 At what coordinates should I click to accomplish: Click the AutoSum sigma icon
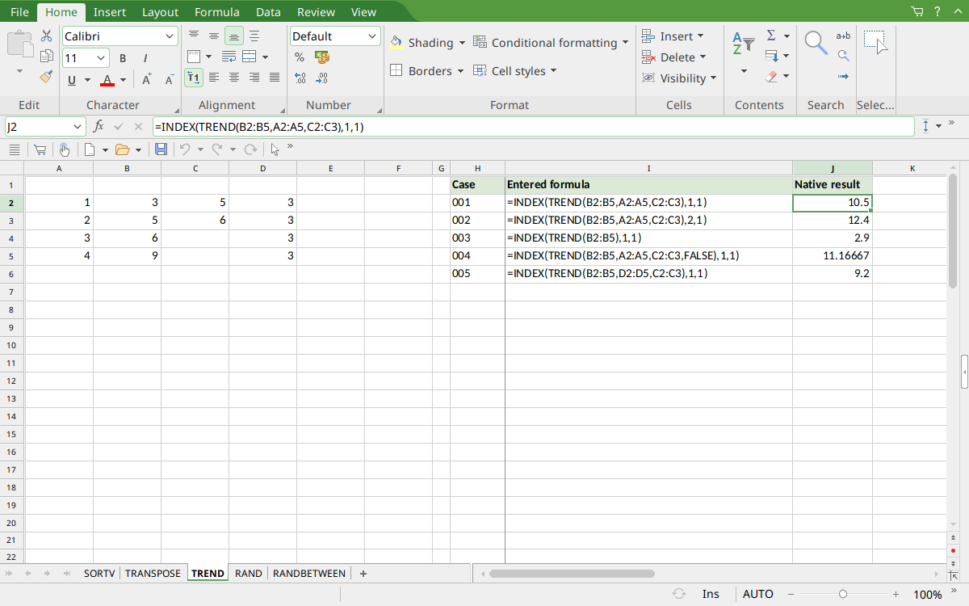(x=771, y=36)
